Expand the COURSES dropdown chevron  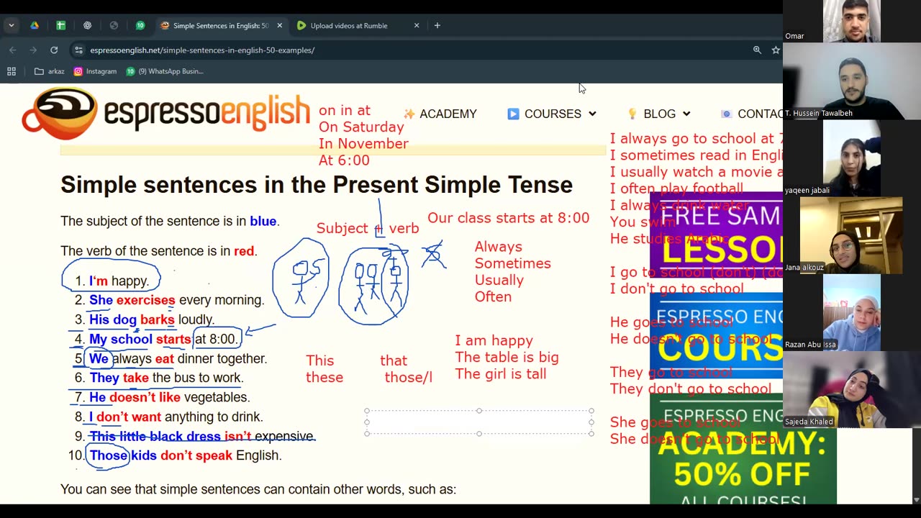pos(592,114)
